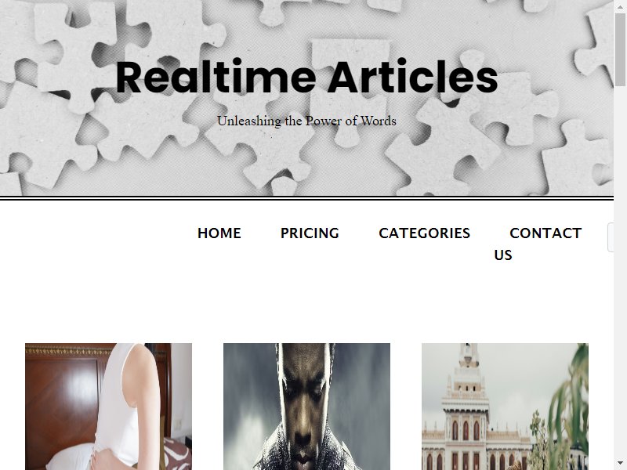
Task: Expand the CATEGORIES menu
Action: pyautogui.click(x=424, y=233)
